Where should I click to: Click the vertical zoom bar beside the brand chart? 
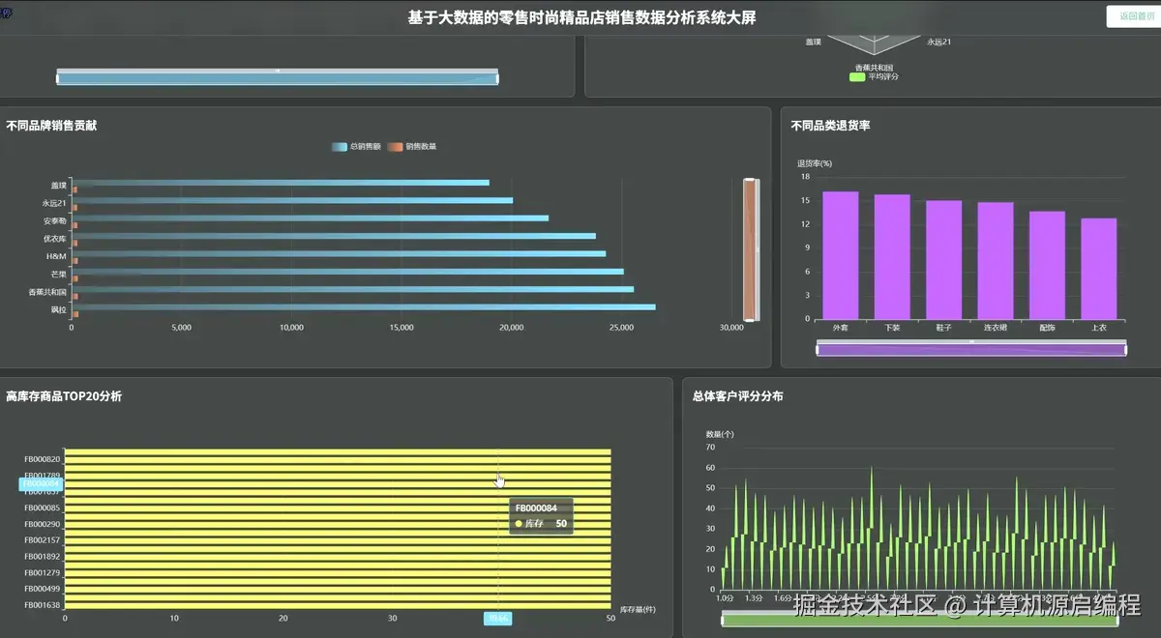748,249
